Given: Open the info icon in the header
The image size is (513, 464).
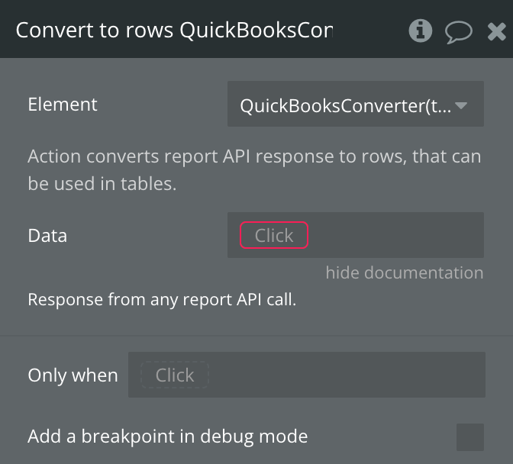Looking at the screenshot, I should click(420, 31).
